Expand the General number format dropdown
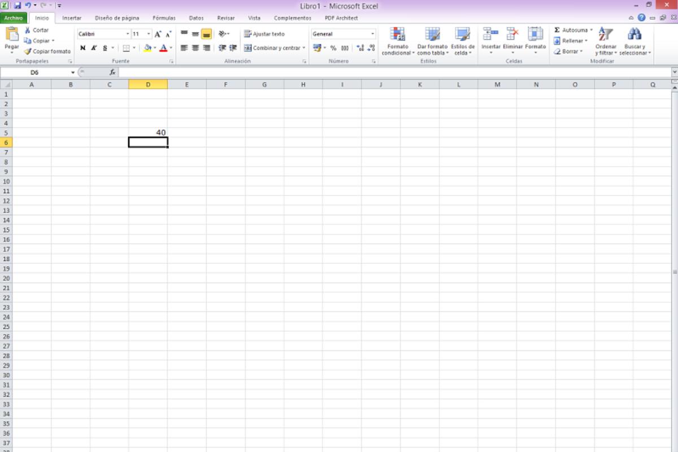Viewport: 678px width, 452px height. (372, 34)
